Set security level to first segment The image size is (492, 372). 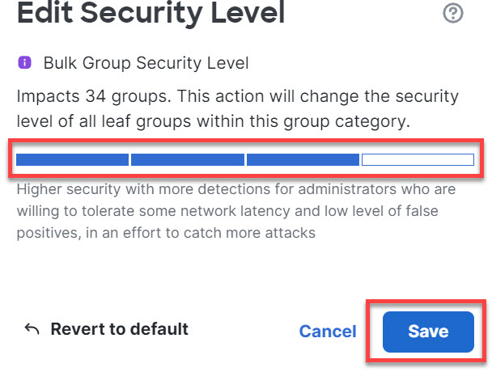click(x=72, y=159)
